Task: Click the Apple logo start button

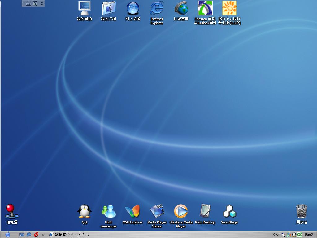Action: pyautogui.click(x=8, y=235)
